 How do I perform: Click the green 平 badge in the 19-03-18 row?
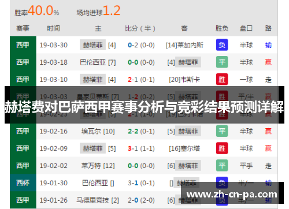click(222, 62)
